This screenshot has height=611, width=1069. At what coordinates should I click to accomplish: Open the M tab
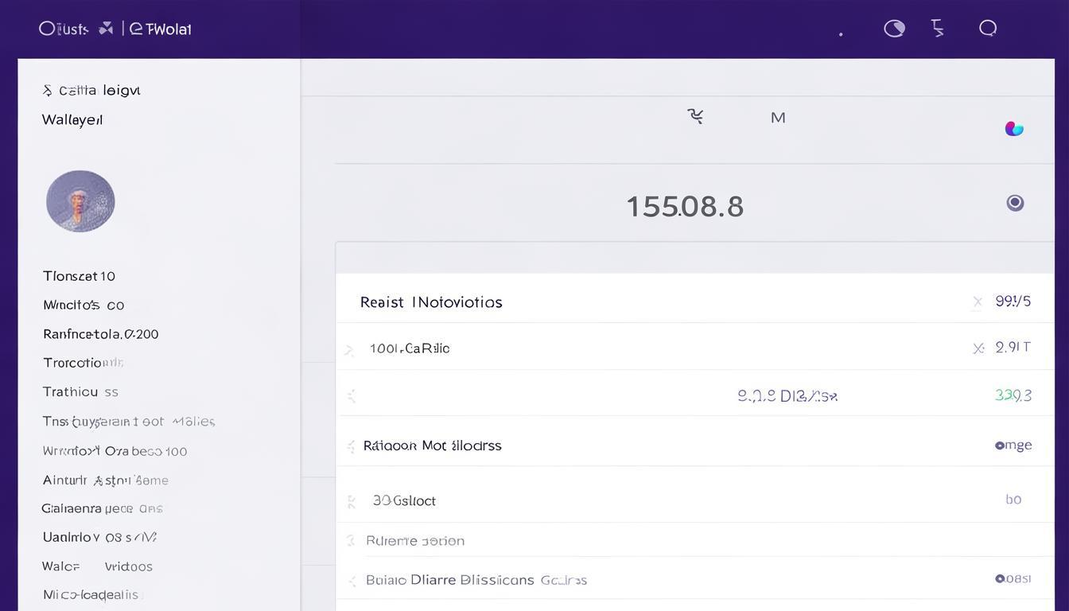click(x=778, y=118)
